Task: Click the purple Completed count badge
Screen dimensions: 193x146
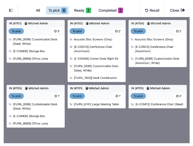Action: point(121,10)
